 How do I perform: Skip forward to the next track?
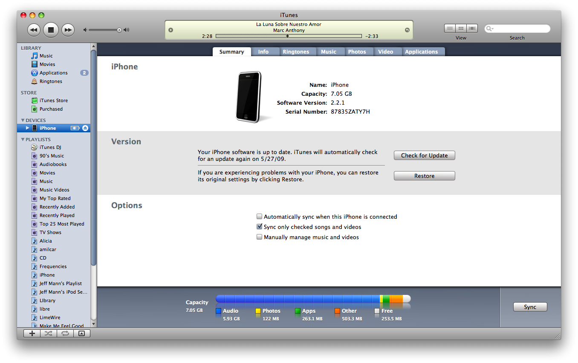tap(68, 30)
